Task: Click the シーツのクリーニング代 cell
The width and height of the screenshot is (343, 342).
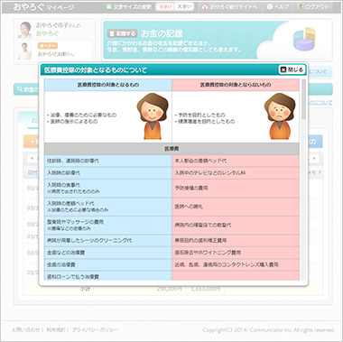Action: pyautogui.click(x=108, y=241)
